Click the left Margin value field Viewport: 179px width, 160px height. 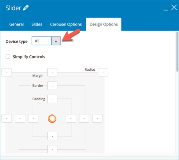(7, 118)
